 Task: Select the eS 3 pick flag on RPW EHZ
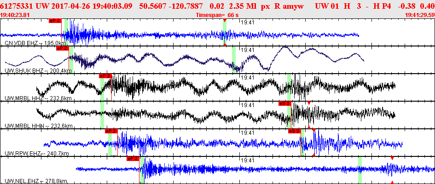click(x=294, y=131)
